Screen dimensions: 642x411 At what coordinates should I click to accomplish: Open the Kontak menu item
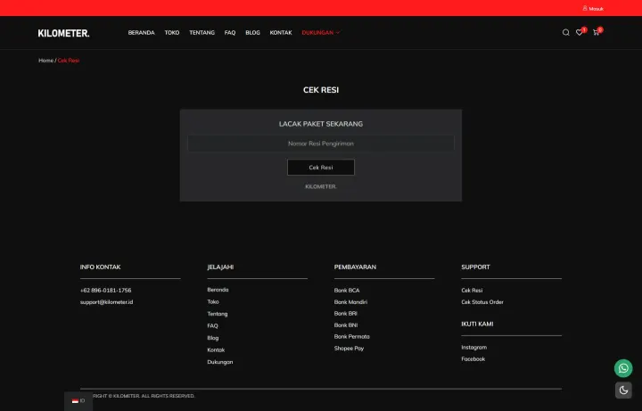281,33
